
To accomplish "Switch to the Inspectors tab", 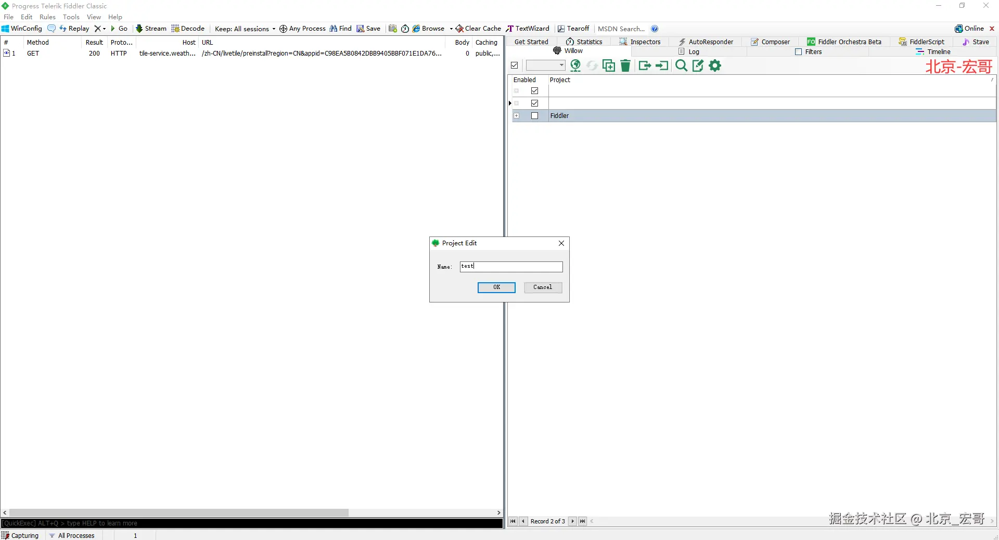I will pos(640,42).
